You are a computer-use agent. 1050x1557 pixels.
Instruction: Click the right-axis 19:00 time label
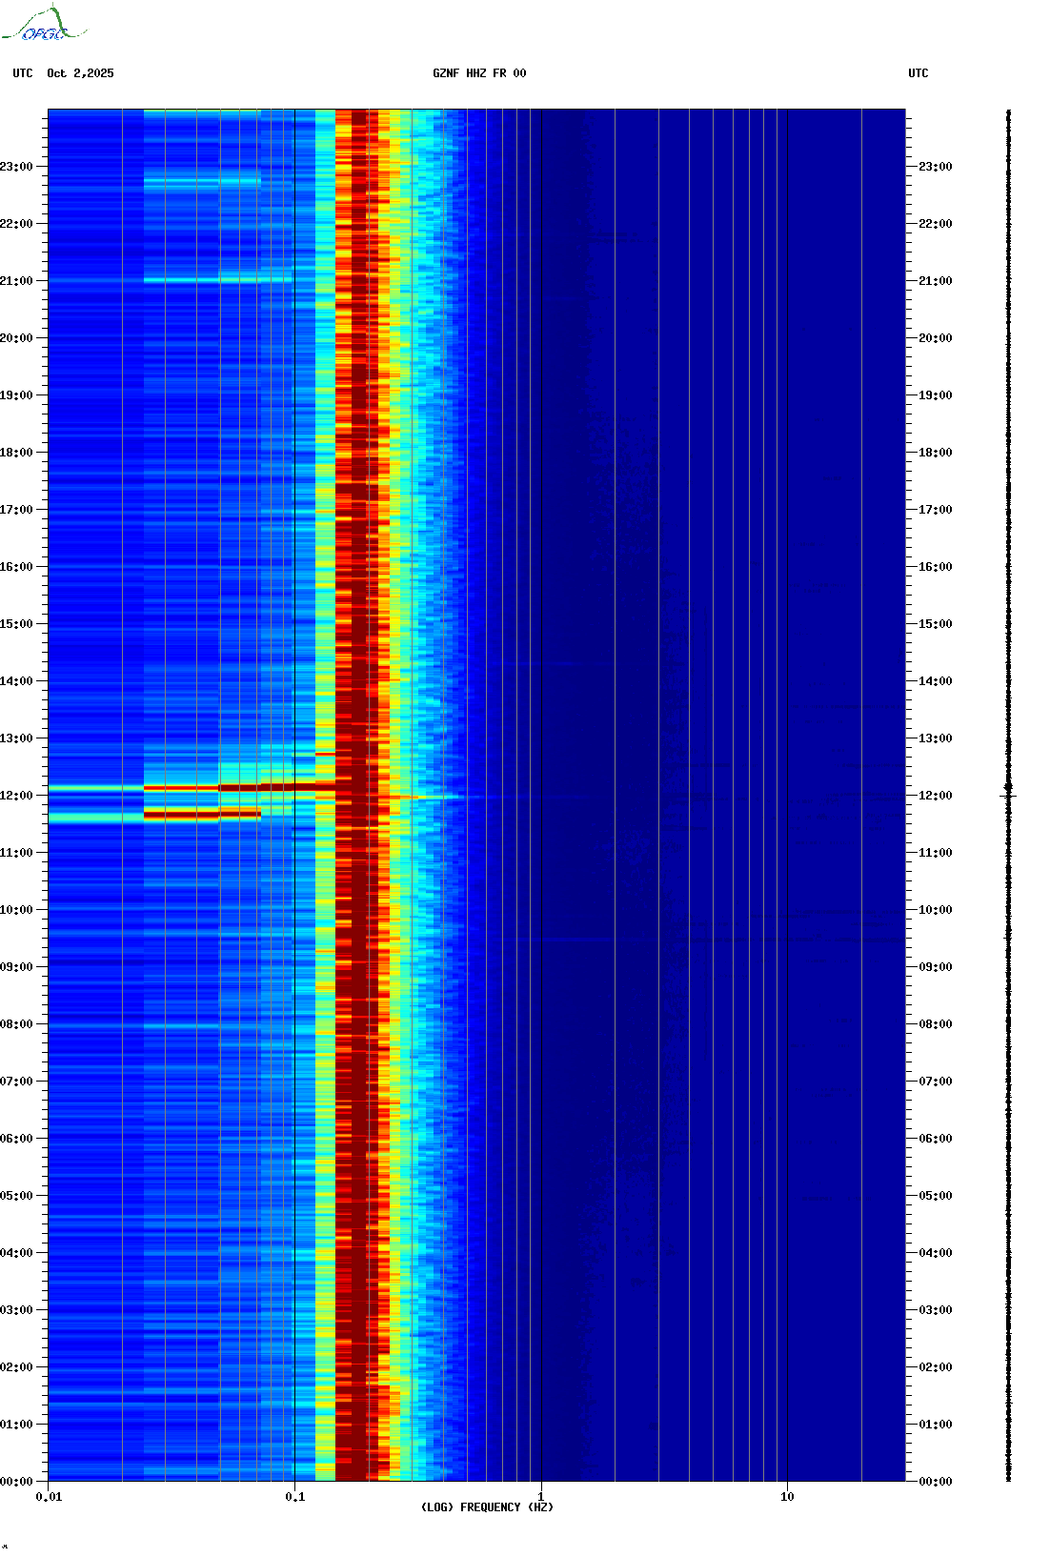click(x=936, y=395)
